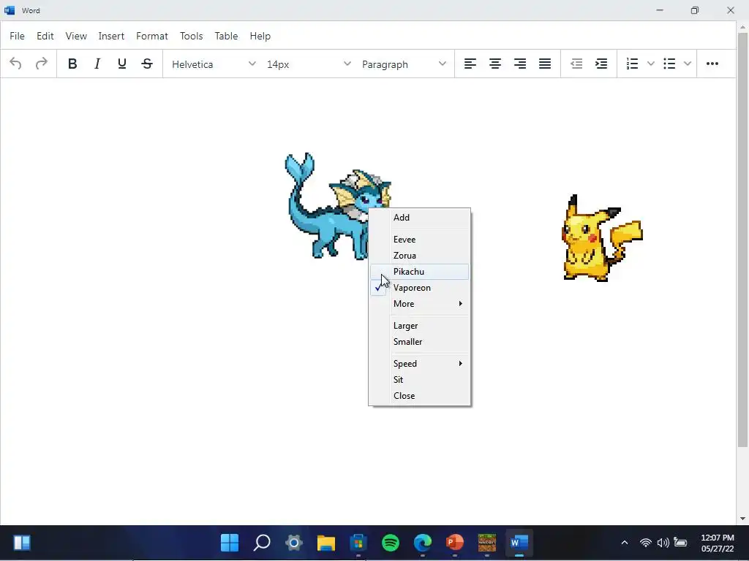Open the Tools menu
Image resolution: width=749 pixels, height=561 pixels.
point(191,36)
